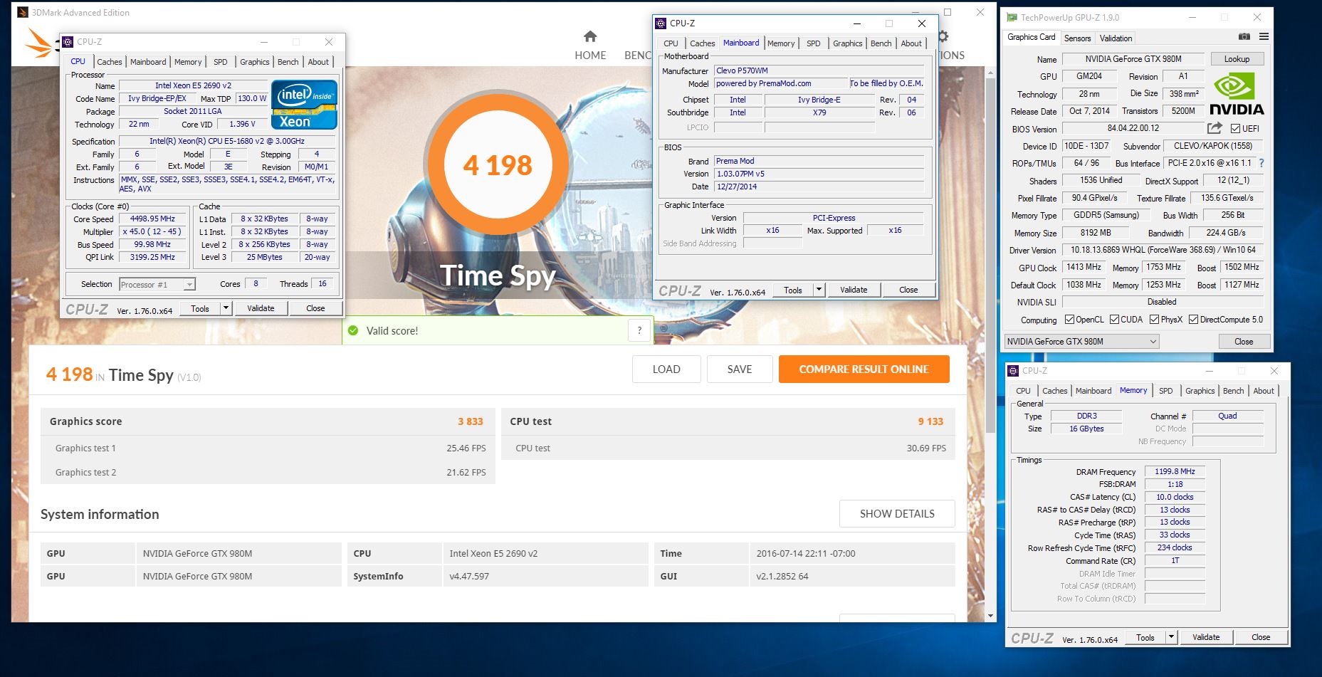Viewport: 1322px width, 677px height.
Task: Click the 3DMark scrollbar down arrow
Action: point(990,616)
